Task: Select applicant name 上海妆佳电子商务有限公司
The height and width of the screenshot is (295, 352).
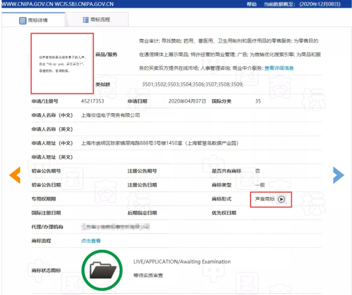Action: click(x=110, y=115)
